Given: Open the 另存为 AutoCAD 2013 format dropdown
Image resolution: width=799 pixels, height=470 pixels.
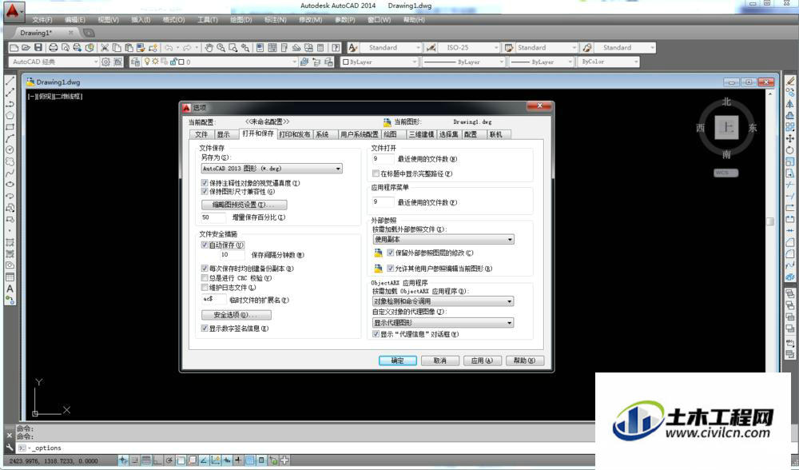Looking at the screenshot, I should coord(272,169).
